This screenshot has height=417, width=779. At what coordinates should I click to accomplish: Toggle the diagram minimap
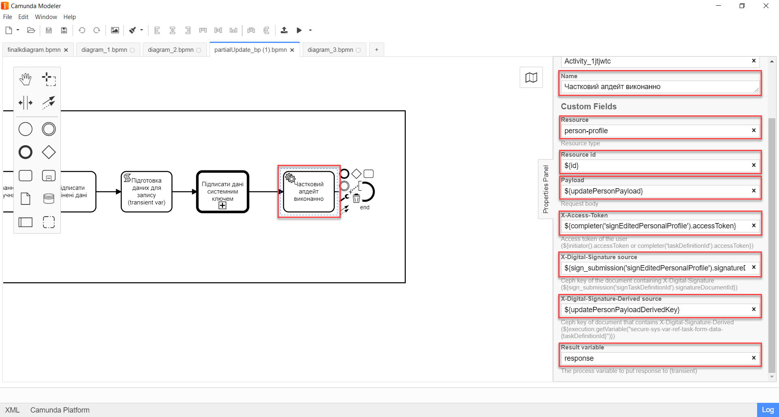[531, 77]
